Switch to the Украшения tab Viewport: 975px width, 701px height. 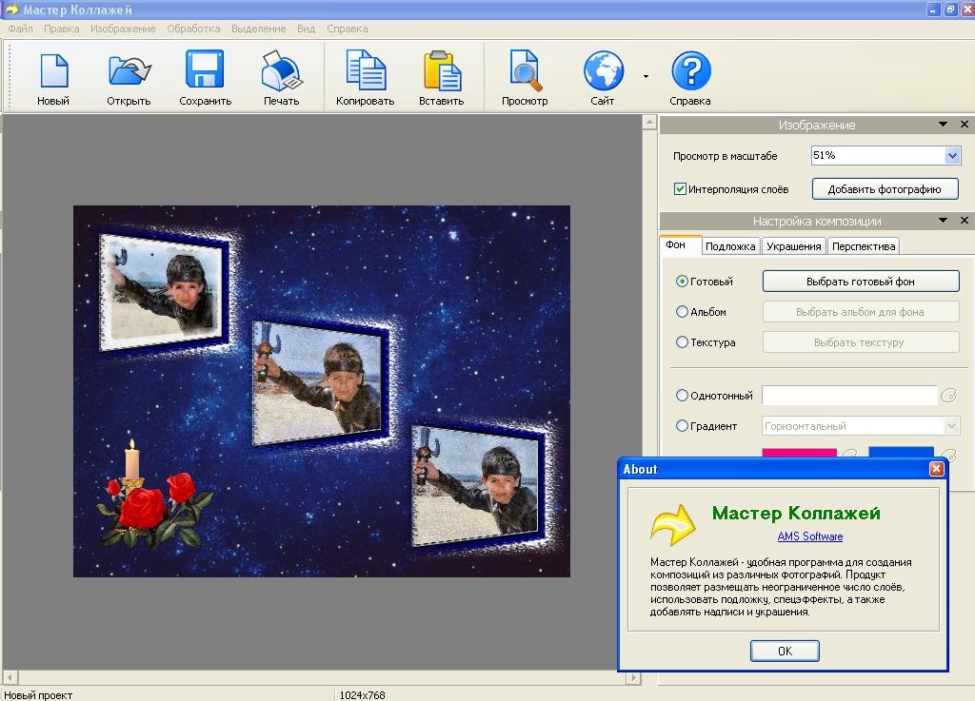coord(793,246)
